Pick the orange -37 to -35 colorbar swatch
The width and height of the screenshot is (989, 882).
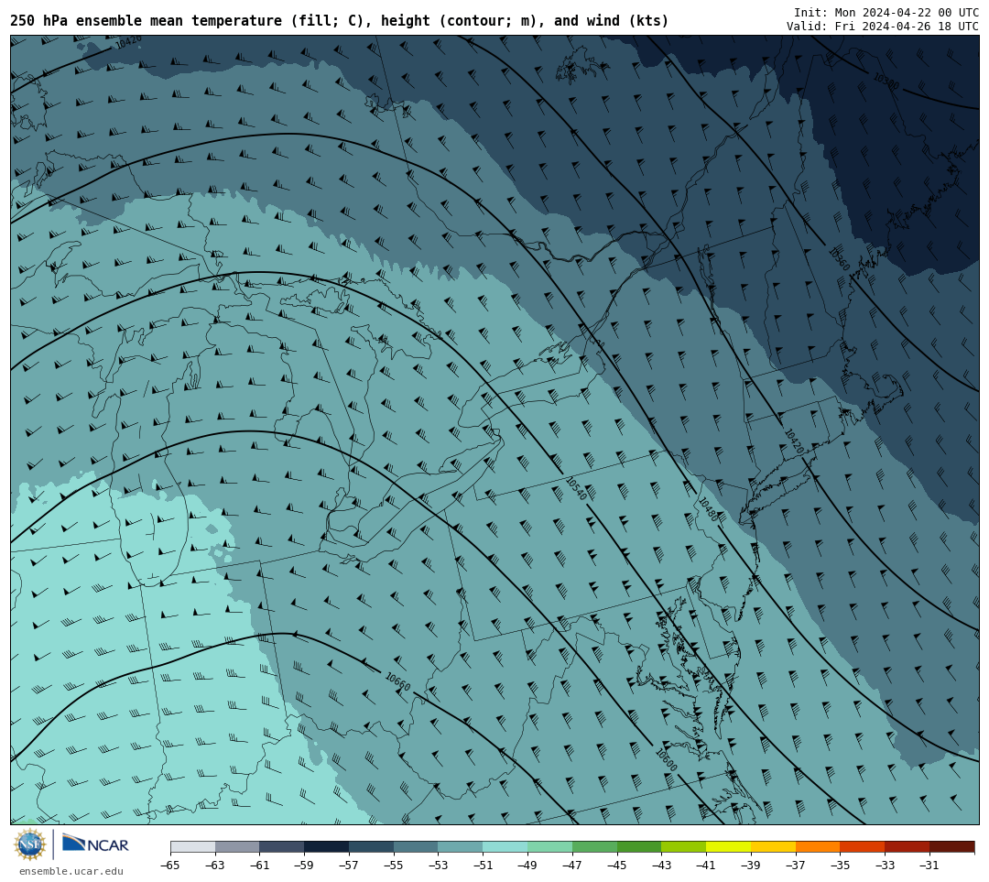pyautogui.click(x=818, y=847)
